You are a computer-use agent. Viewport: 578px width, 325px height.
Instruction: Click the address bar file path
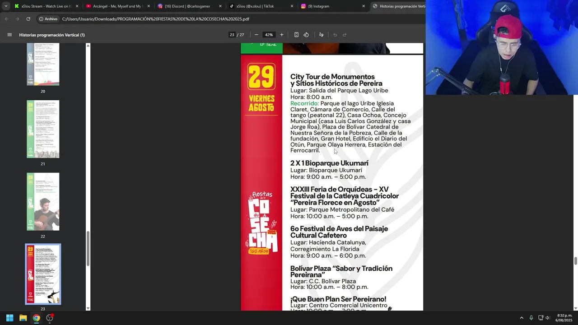tap(156, 19)
